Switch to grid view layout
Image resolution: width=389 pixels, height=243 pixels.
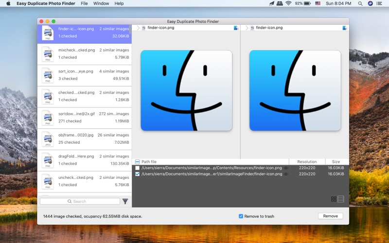pos(334,199)
